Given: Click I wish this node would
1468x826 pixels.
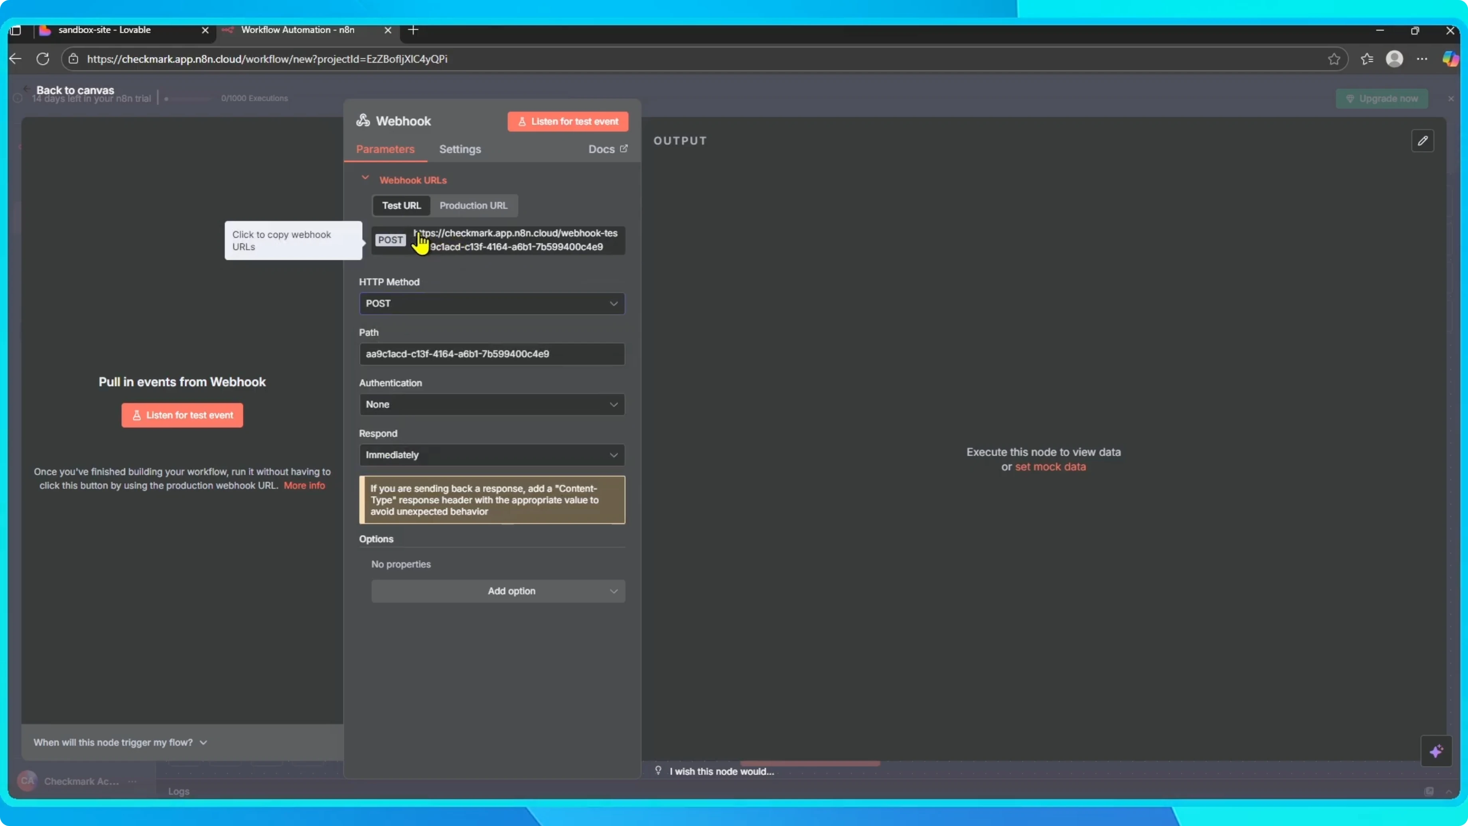Looking at the screenshot, I should coord(722,771).
